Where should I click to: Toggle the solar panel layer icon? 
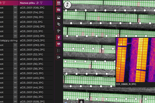pyautogui.click(x=59, y=44)
